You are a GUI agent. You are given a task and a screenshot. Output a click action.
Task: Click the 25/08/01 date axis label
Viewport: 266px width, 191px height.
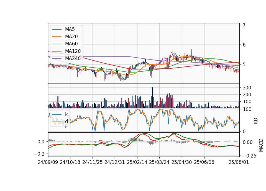coord(239,162)
